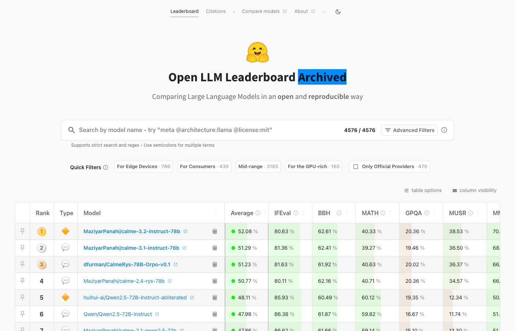Pin the calme-3.2-instruct-78b row
The width and height of the screenshot is (515, 331).
point(22,231)
